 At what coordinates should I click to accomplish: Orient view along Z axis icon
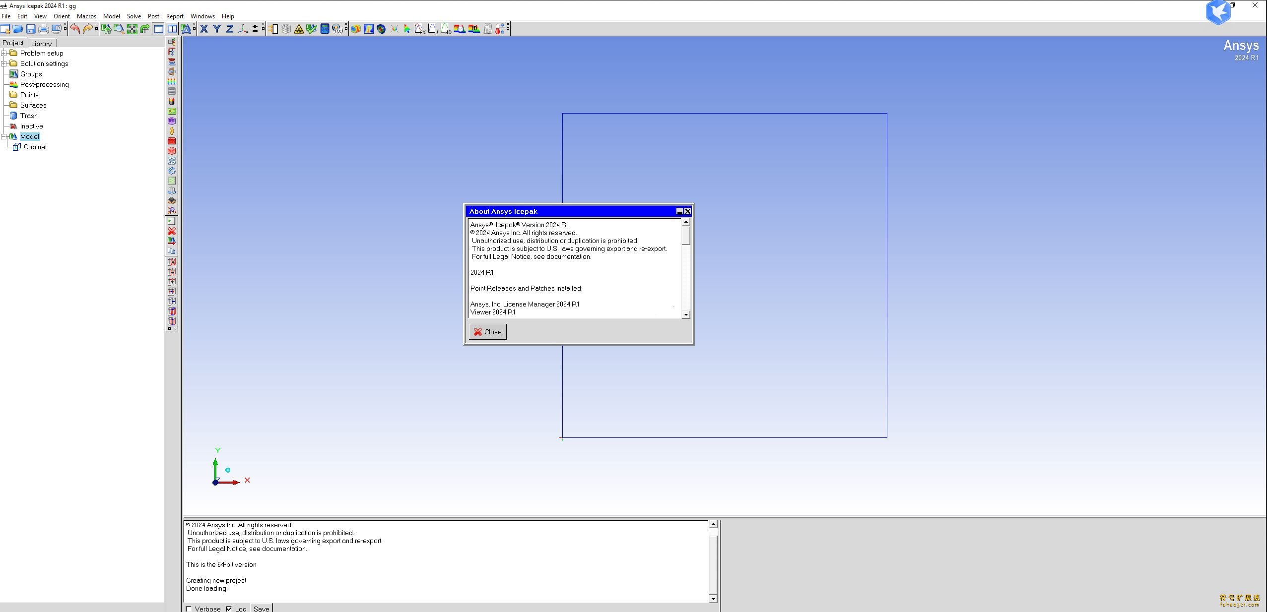[x=229, y=29]
